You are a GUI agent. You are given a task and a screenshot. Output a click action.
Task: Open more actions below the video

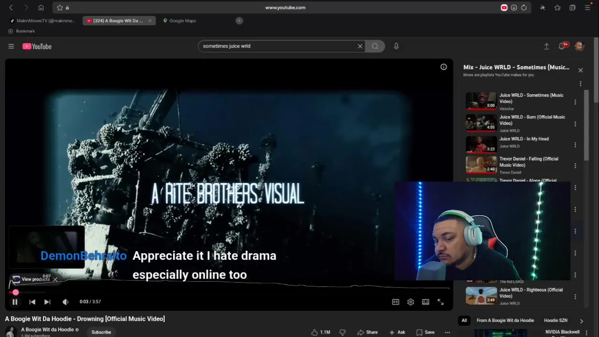447,332
